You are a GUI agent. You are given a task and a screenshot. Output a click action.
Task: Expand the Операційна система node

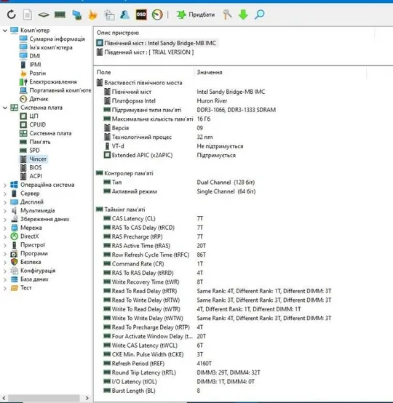point(5,185)
